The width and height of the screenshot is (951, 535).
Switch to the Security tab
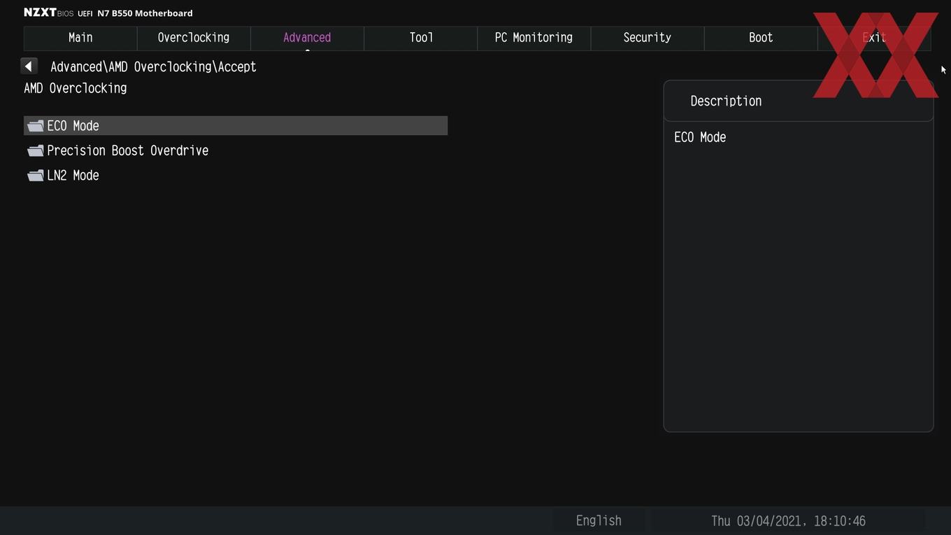pos(648,38)
